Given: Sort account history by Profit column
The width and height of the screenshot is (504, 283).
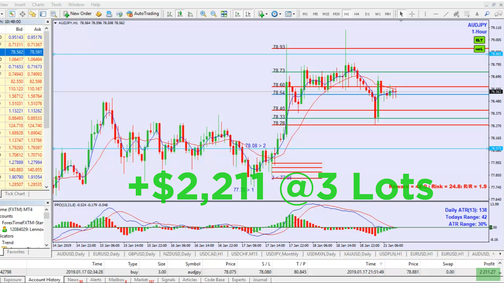Looking at the screenshot, I should (489, 264).
